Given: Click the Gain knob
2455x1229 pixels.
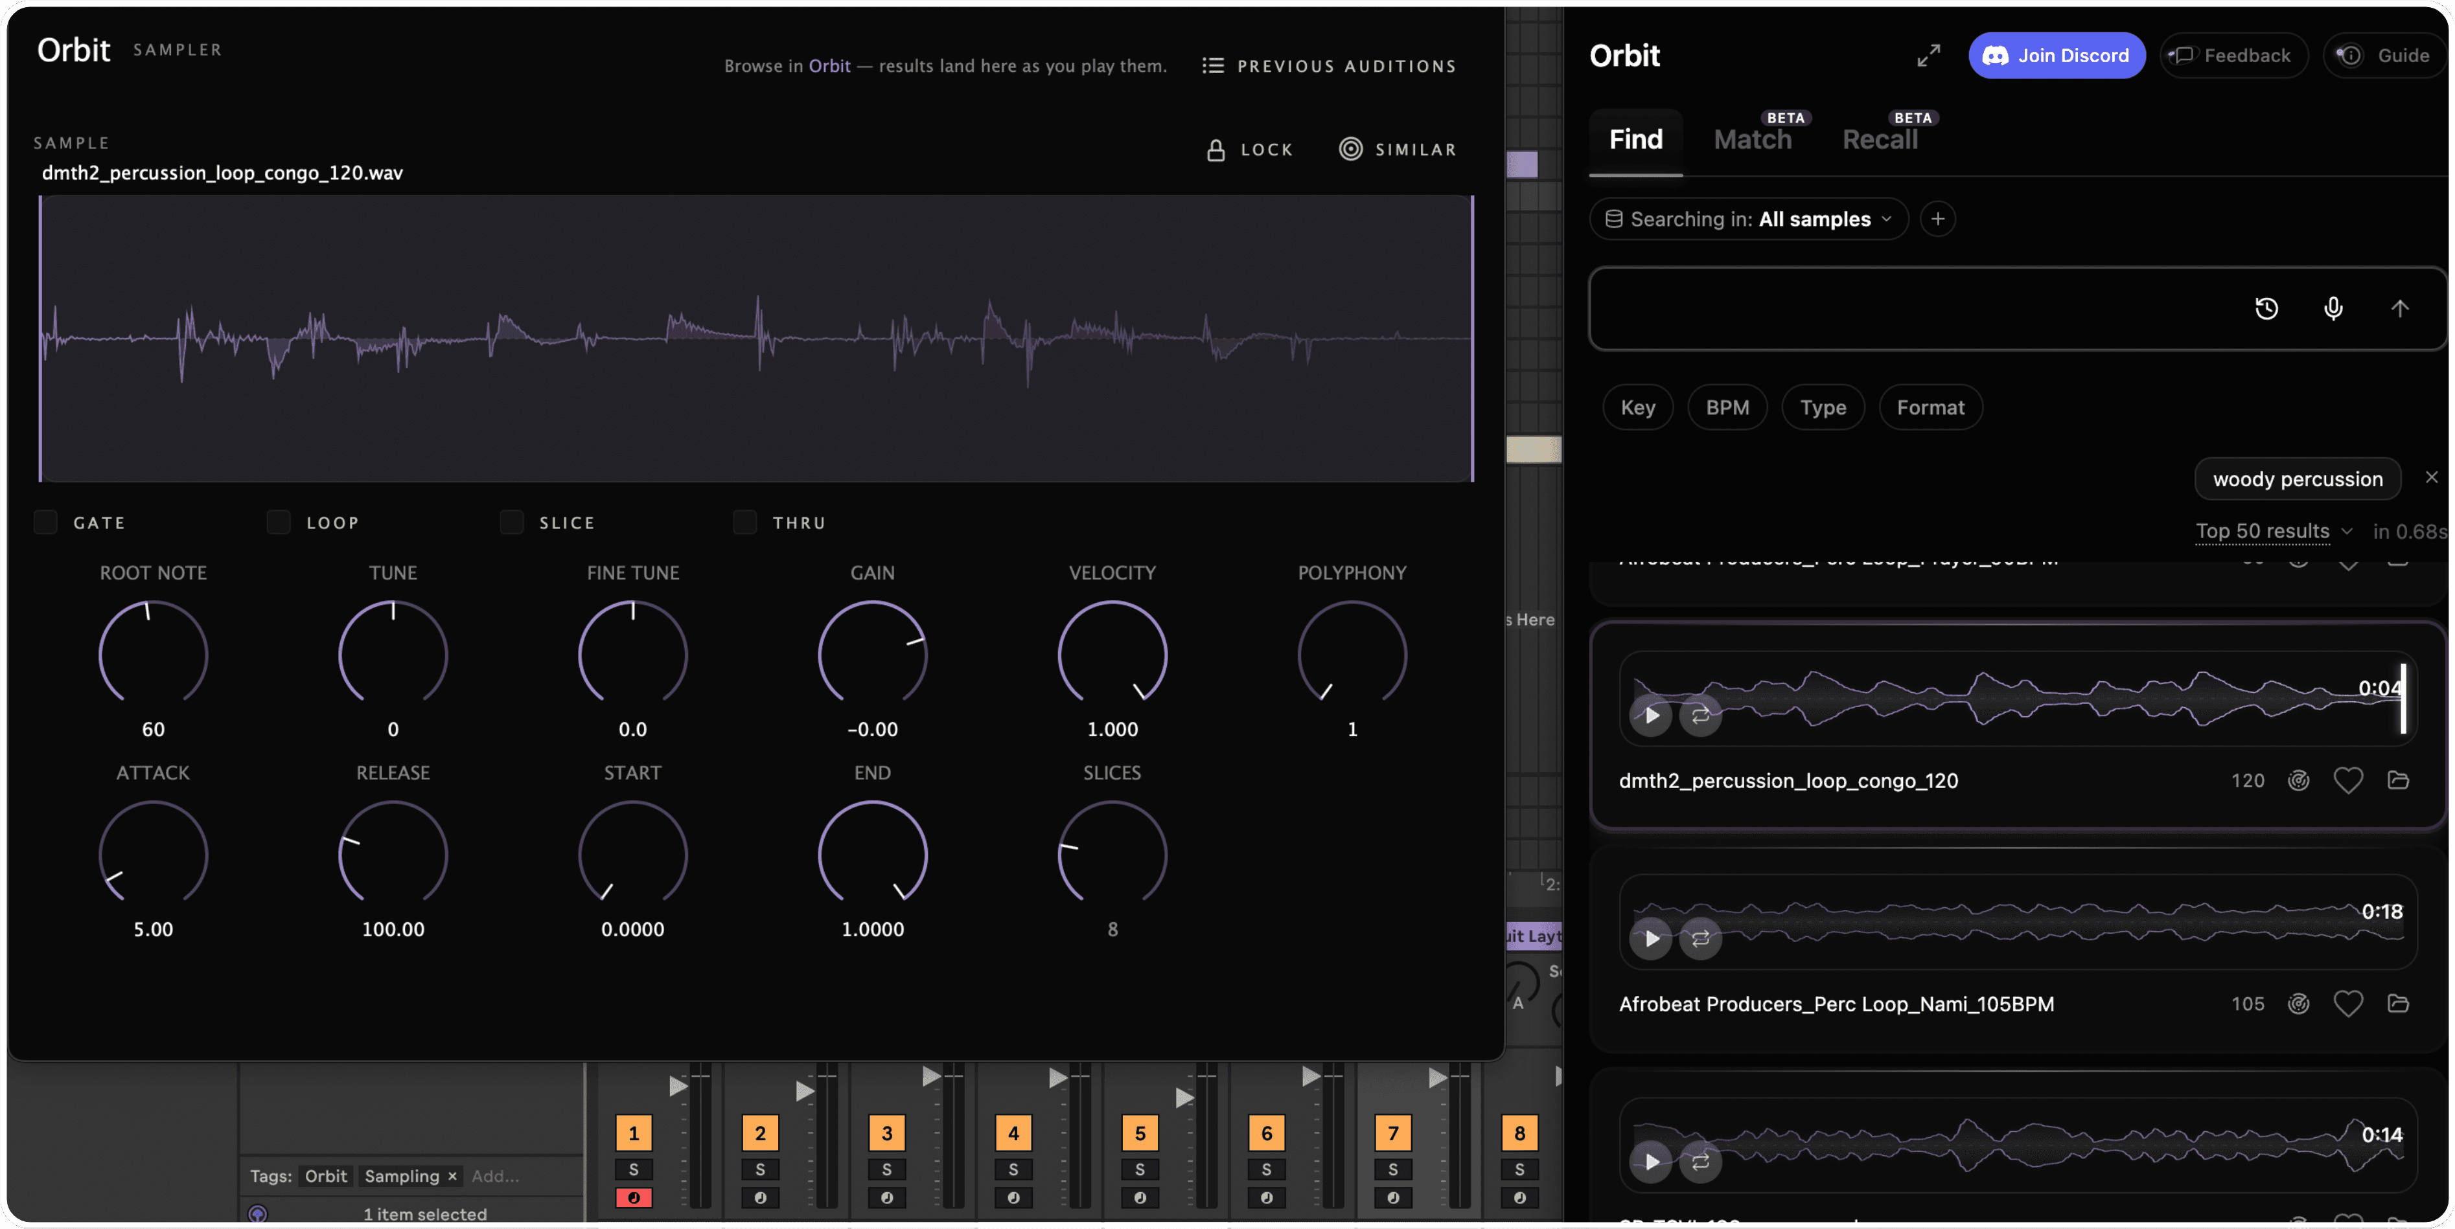Looking at the screenshot, I should (x=872, y=653).
